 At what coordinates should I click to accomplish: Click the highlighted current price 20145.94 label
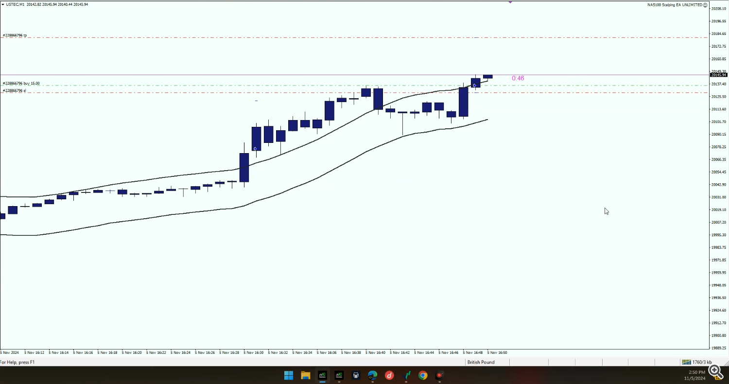pyautogui.click(x=718, y=75)
